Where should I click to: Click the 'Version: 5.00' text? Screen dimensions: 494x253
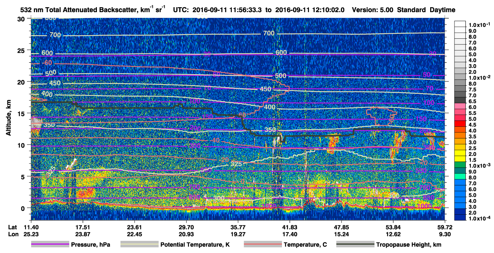click(x=372, y=10)
